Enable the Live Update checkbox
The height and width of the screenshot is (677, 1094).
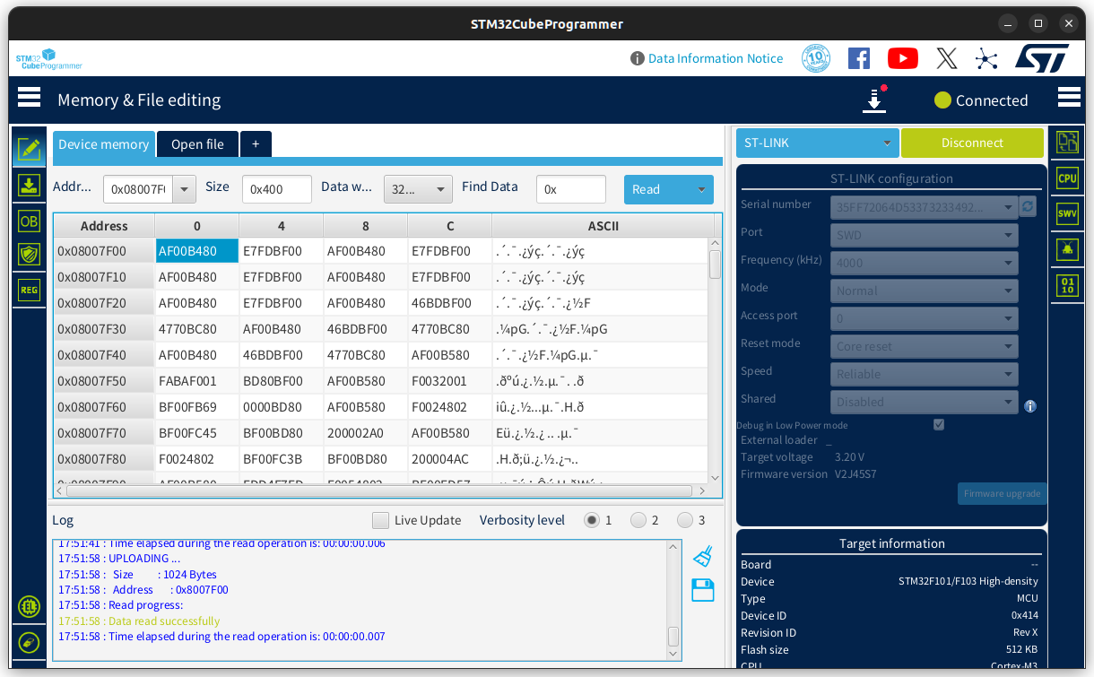381,520
